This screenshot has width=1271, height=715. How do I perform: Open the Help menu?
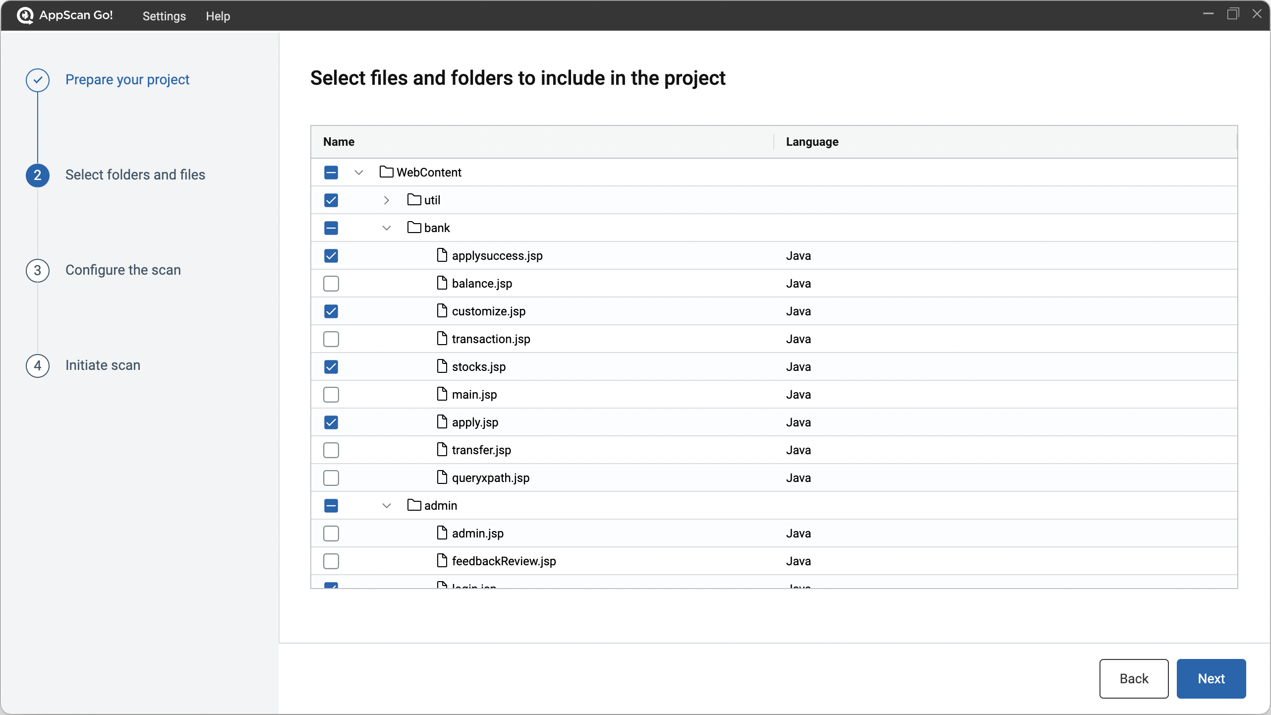(218, 16)
